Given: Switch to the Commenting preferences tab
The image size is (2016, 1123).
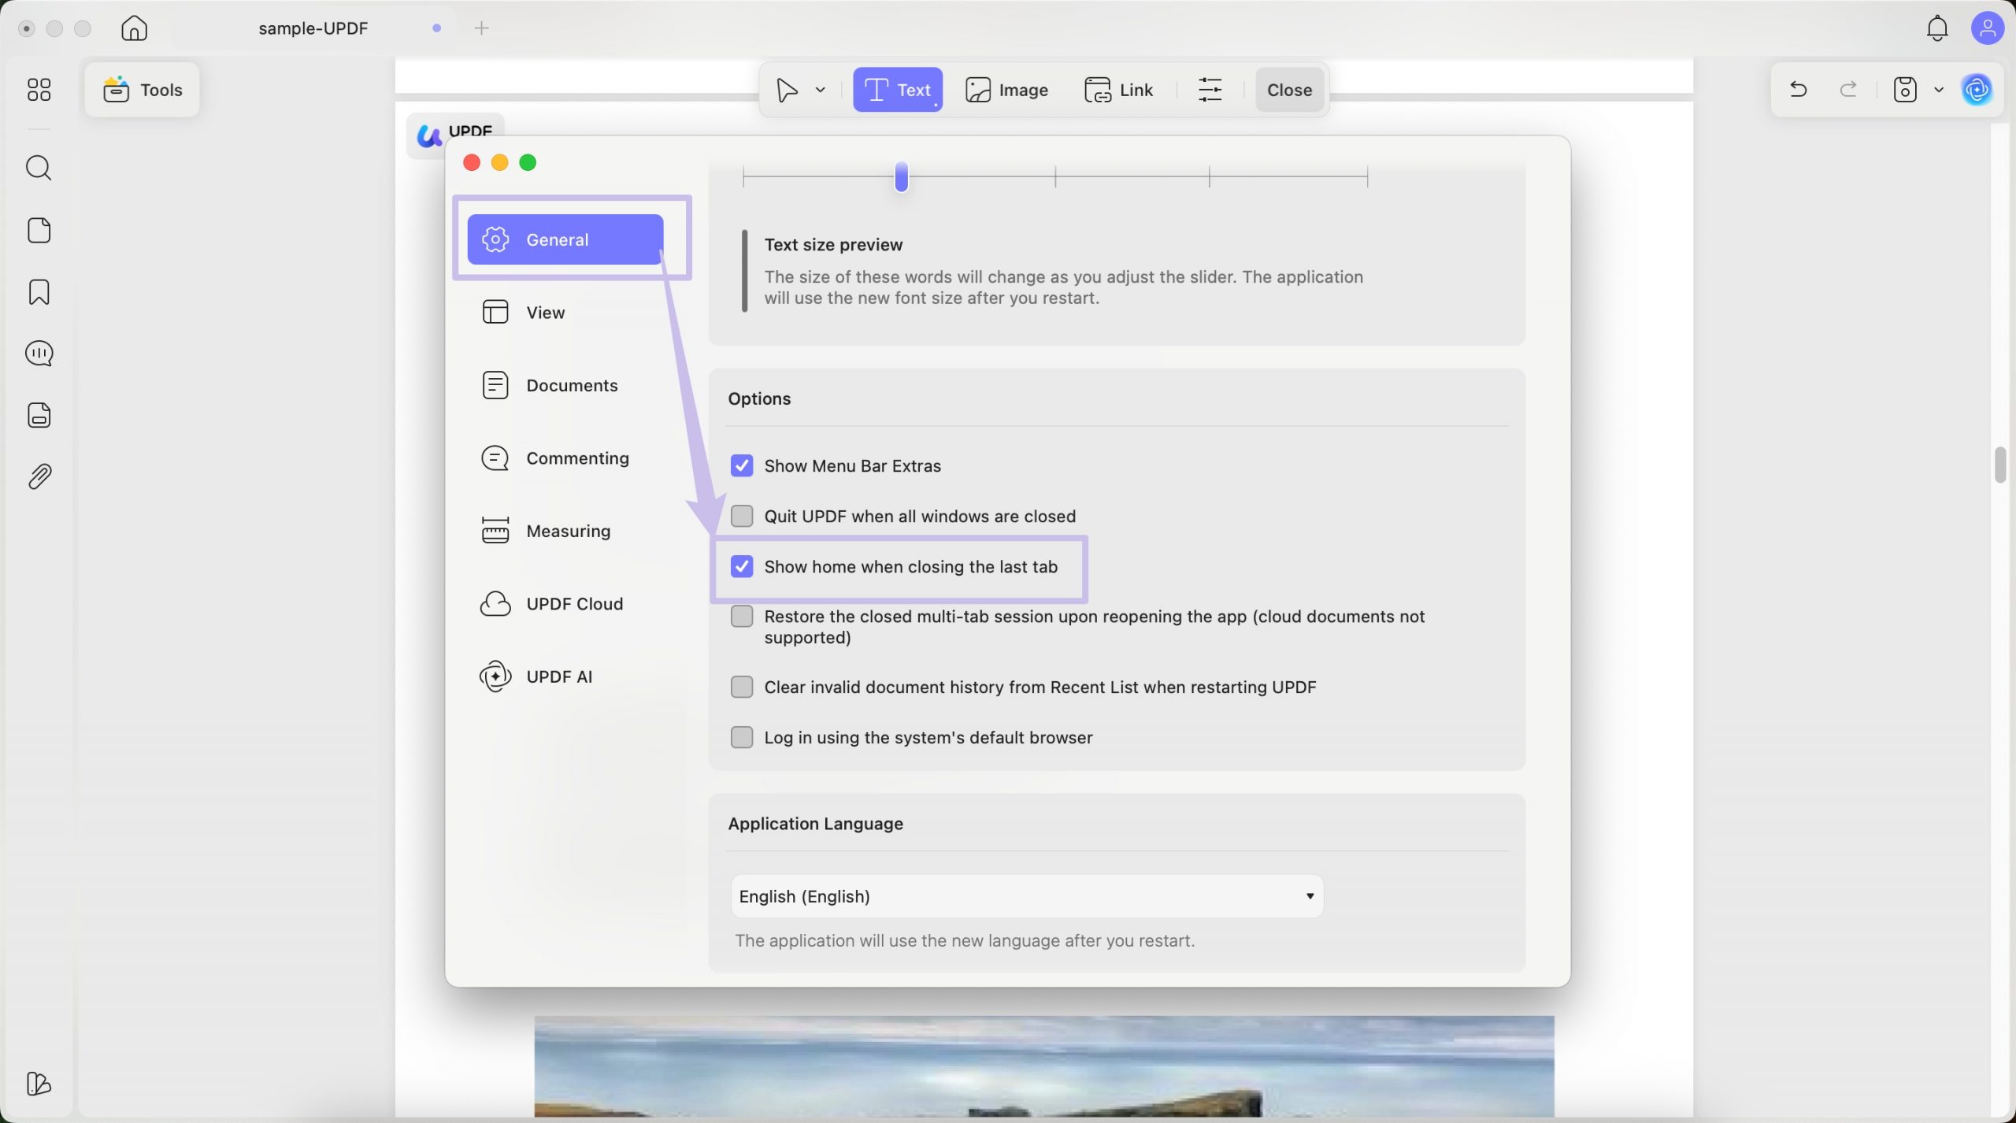Looking at the screenshot, I should (x=576, y=458).
